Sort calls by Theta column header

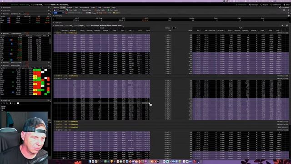pyautogui.click(x=114, y=31)
